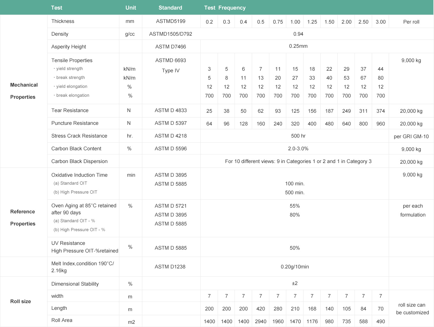Click the 'Standard' column header
The image size is (434, 327).
(170, 8)
